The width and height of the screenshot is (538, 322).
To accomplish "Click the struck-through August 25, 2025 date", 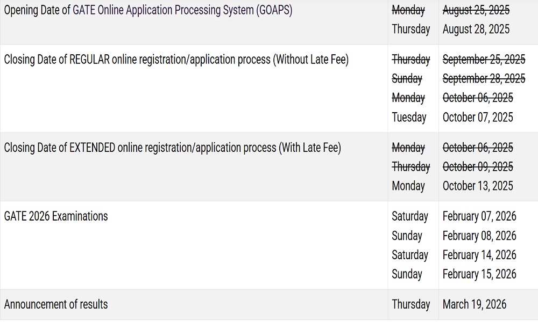I will (476, 10).
